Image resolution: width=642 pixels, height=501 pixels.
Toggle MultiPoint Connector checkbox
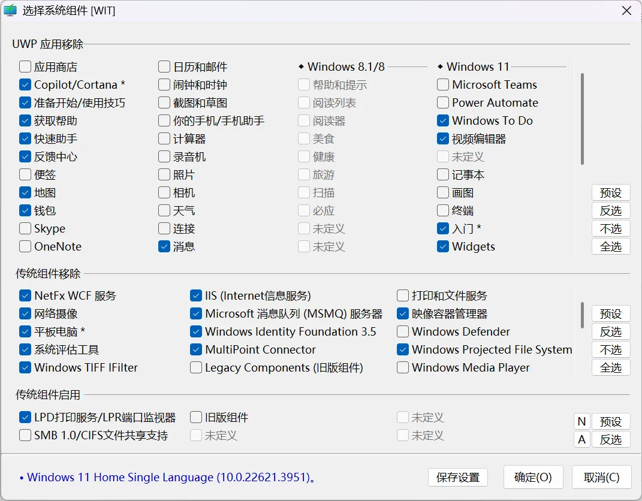coord(196,349)
